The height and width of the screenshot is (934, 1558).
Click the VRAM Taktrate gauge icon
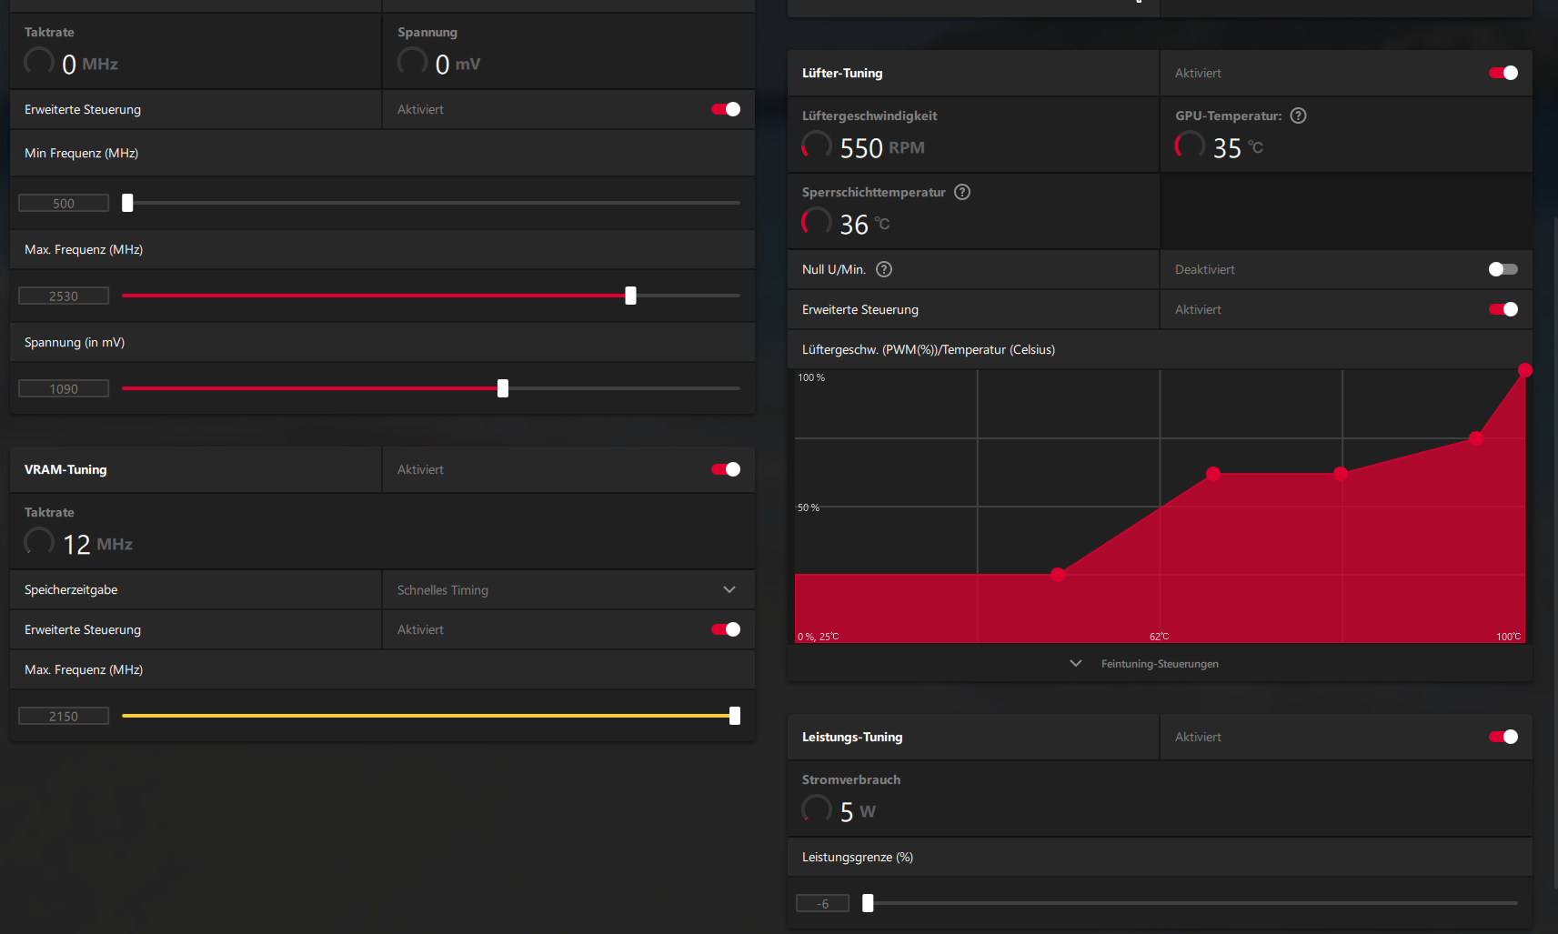tap(39, 542)
